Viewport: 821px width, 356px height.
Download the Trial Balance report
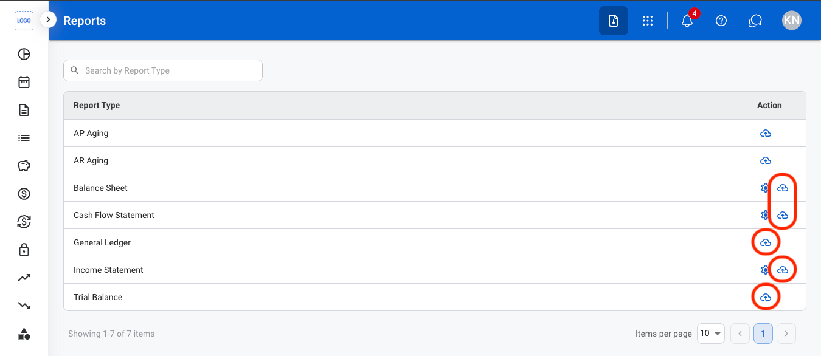click(766, 297)
